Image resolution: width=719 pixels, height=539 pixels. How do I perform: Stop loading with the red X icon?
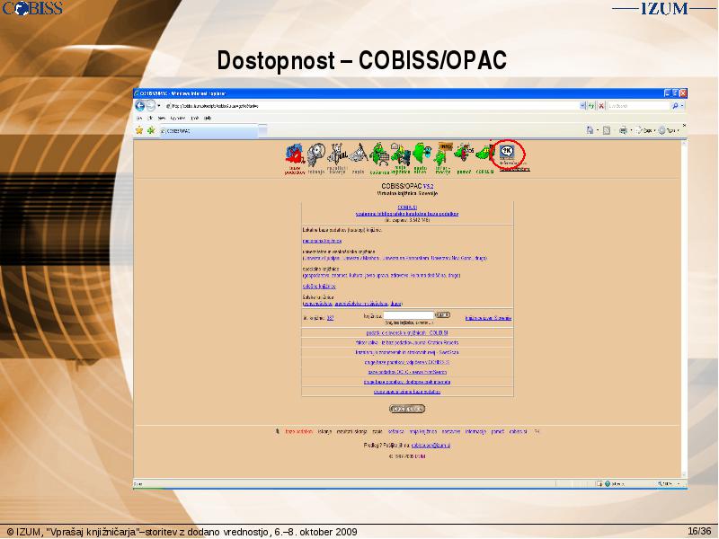601,106
